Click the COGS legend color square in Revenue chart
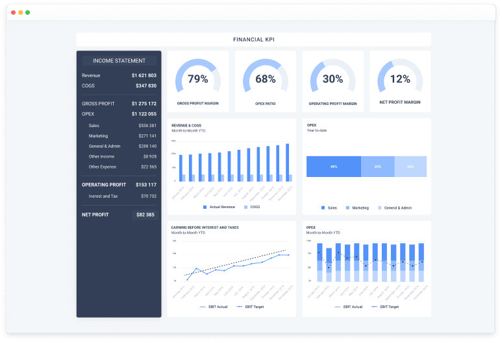502x343 pixels. [246, 207]
